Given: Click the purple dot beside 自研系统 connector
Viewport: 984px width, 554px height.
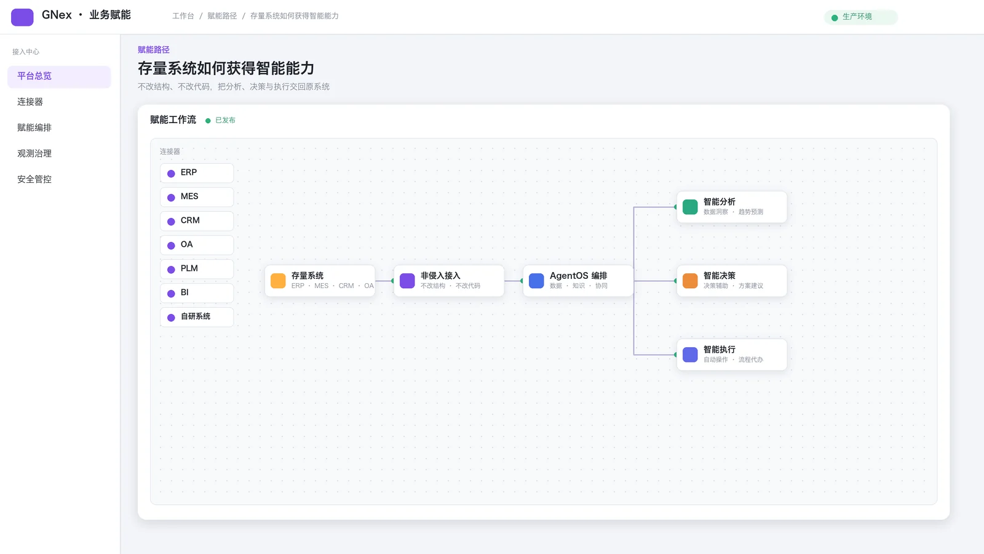Looking at the screenshot, I should [171, 318].
